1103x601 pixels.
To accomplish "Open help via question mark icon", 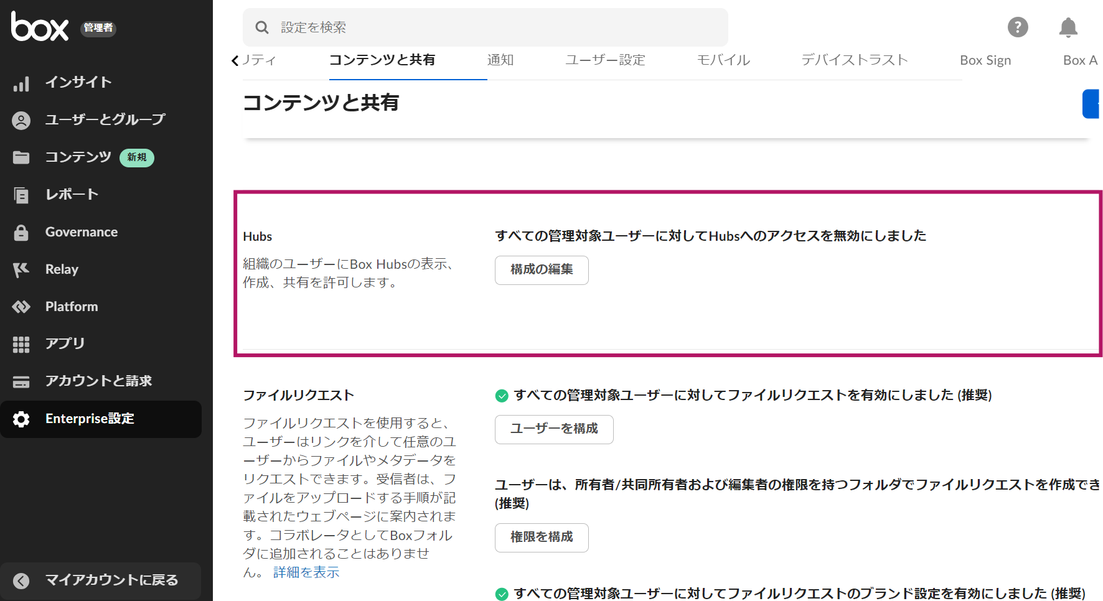I will [x=1018, y=27].
